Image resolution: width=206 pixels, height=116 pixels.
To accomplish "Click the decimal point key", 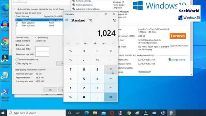I will point(97,97).
